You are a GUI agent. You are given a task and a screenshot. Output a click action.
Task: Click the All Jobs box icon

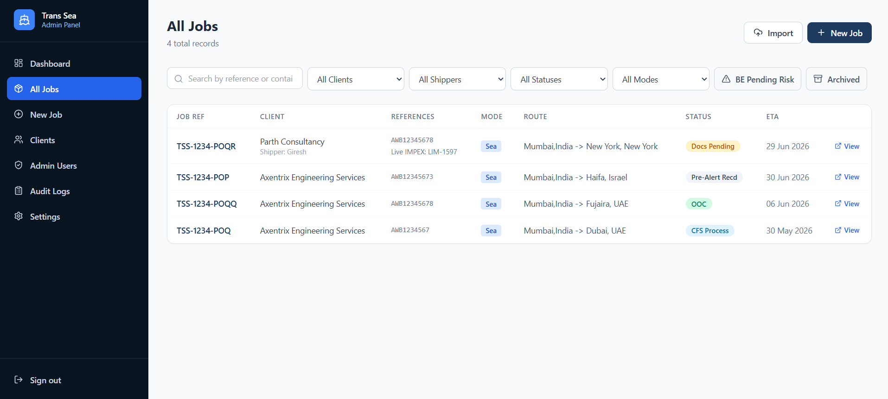(19, 89)
